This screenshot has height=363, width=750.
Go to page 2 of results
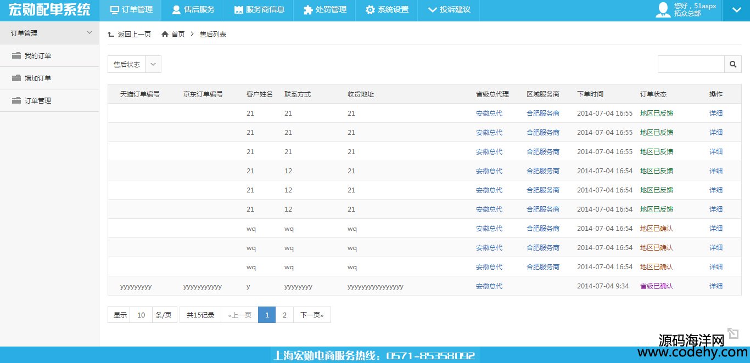pos(284,315)
